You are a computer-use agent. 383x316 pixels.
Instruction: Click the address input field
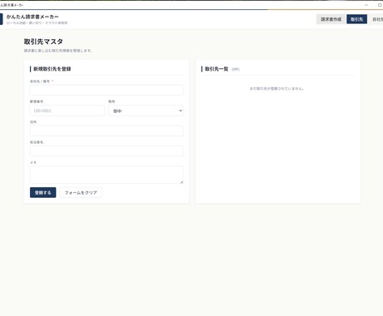point(107,131)
